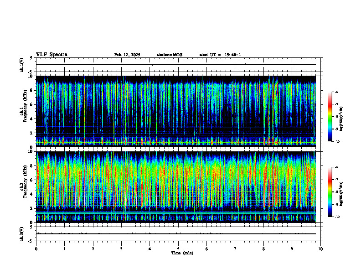
Task: Click the time axis tick label "6"
Action: [x=207, y=249]
